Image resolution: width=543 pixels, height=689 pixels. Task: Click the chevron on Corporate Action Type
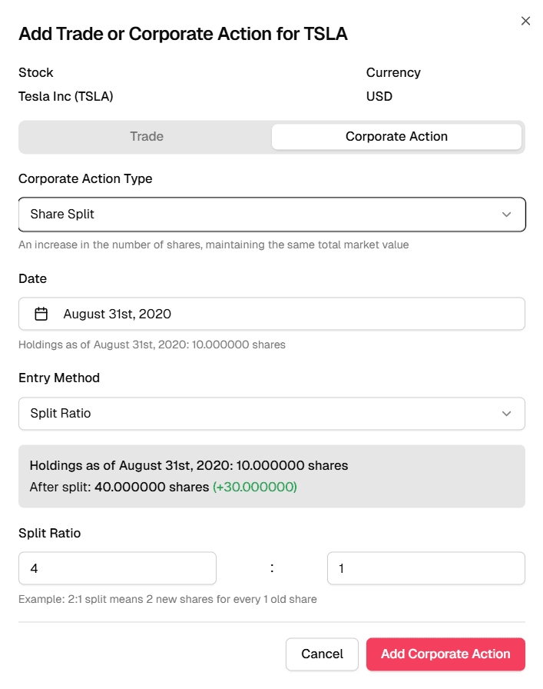pyautogui.click(x=506, y=214)
